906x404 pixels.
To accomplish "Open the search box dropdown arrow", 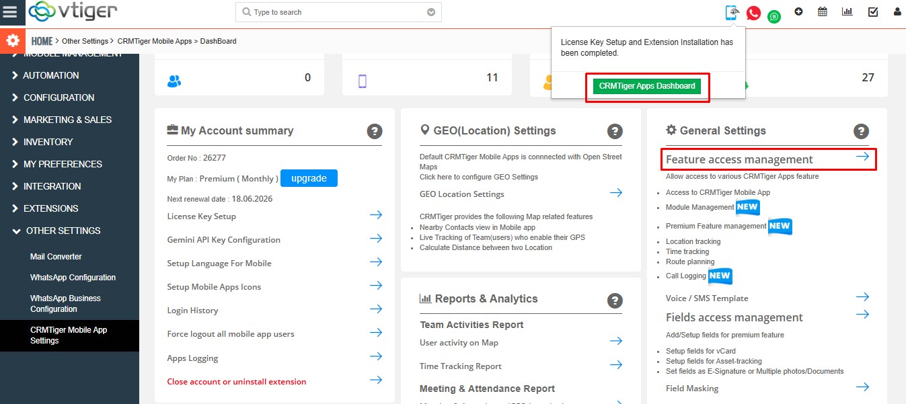I will point(431,12).
